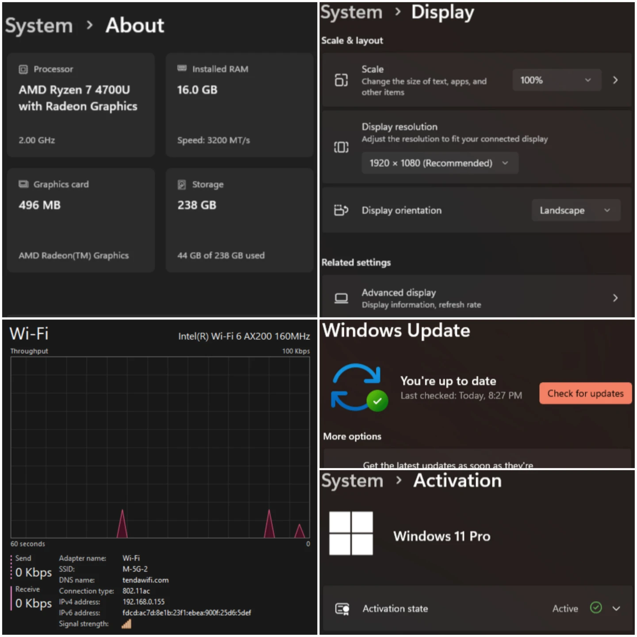
Task: Open the Landscape orientation dropdown
Action: (x=576, y=211)
